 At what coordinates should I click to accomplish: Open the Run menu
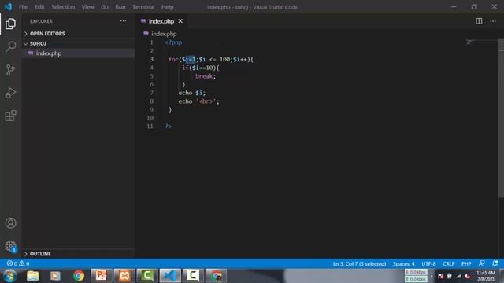coord(120,7)
